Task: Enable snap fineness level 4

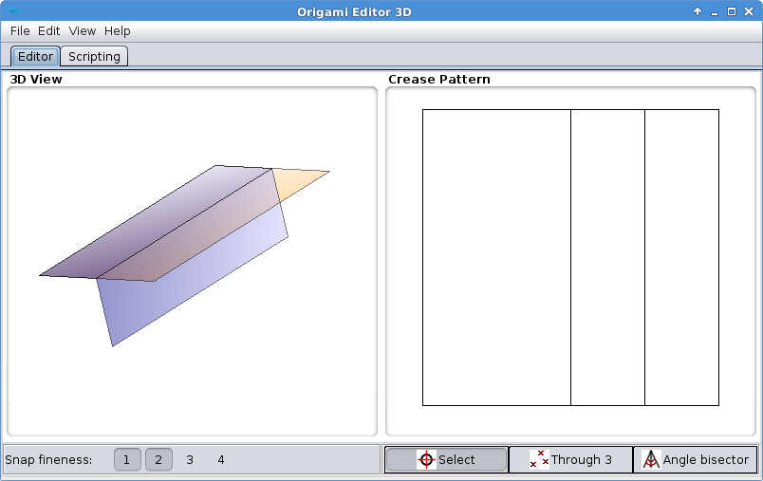Action: click(221, 460)
